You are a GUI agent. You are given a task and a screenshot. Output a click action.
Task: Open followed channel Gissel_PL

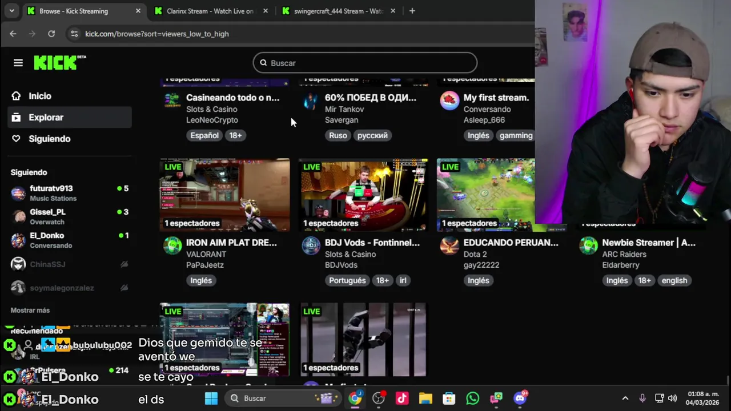point(70,216)
